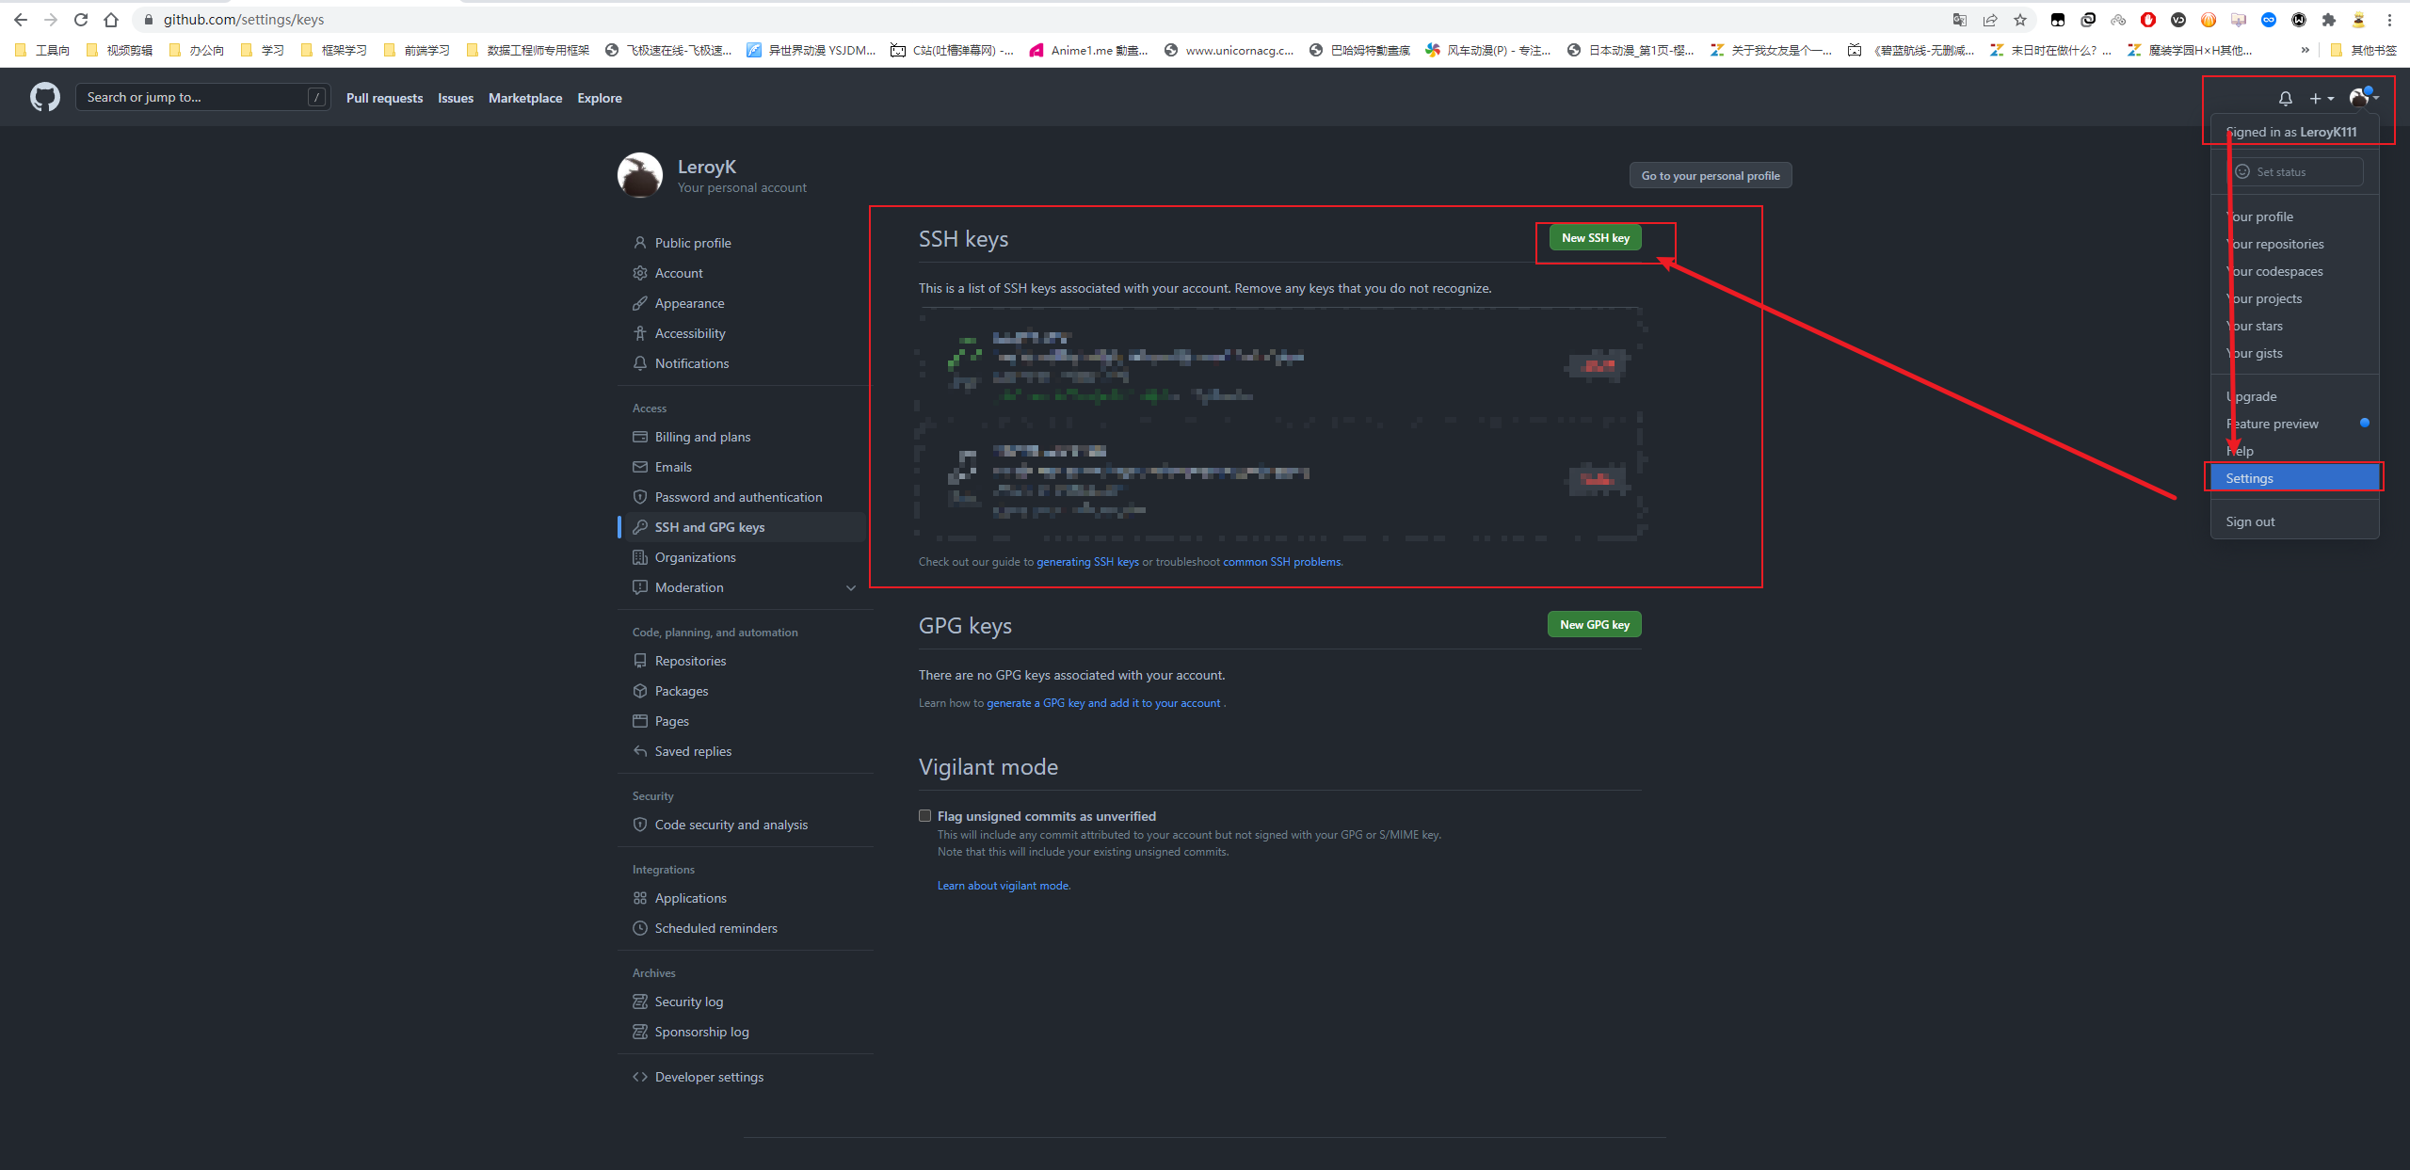
Task: Open the Security log sidebar item
Action: click(688, 1002)
